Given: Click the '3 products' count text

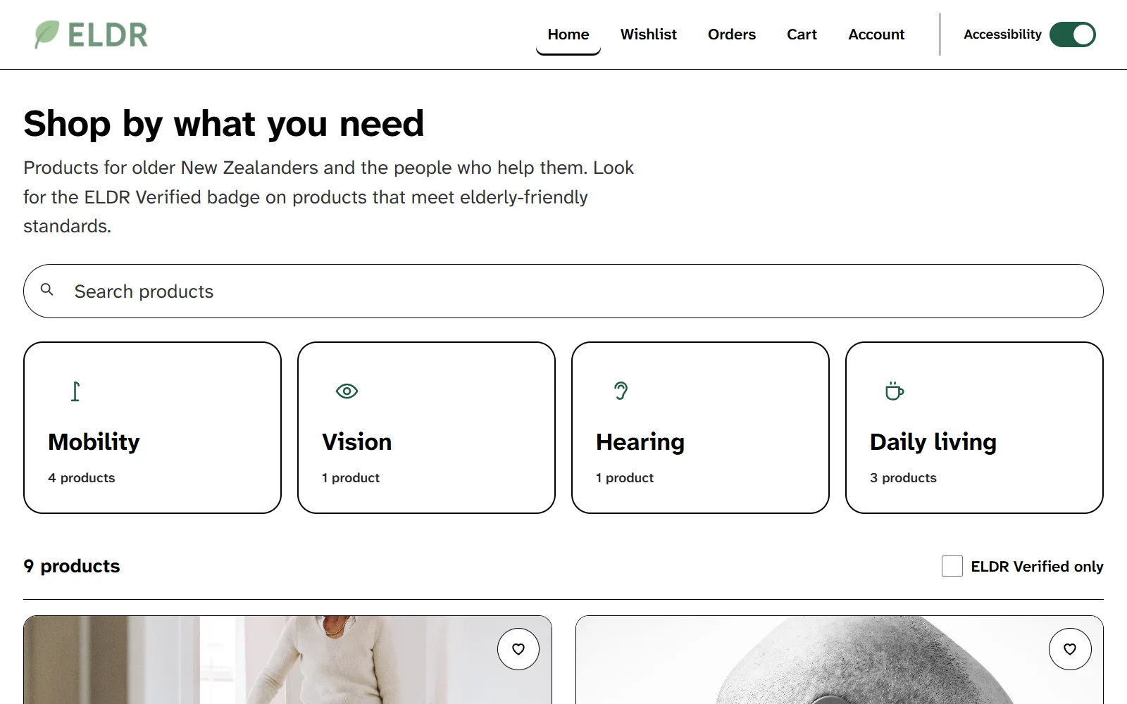Looking at the screenshot, I should tap(903, 477).
